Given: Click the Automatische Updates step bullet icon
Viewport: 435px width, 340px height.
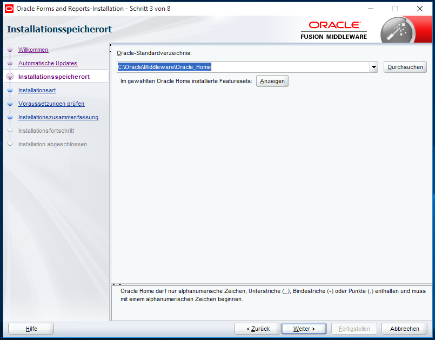Looking at the screenshot, I should [x=10, y=63].
